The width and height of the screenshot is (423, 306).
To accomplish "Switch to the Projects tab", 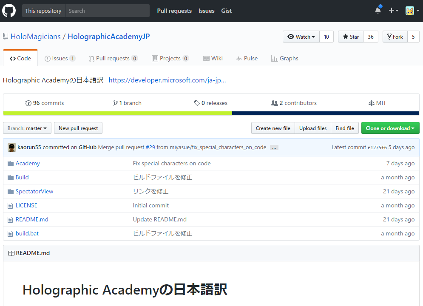I will pyautogui.click(x=170, y=58).
